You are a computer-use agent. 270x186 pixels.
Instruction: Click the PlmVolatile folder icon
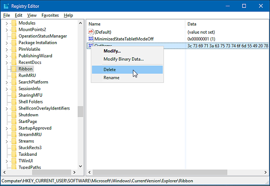pos(14,49)
